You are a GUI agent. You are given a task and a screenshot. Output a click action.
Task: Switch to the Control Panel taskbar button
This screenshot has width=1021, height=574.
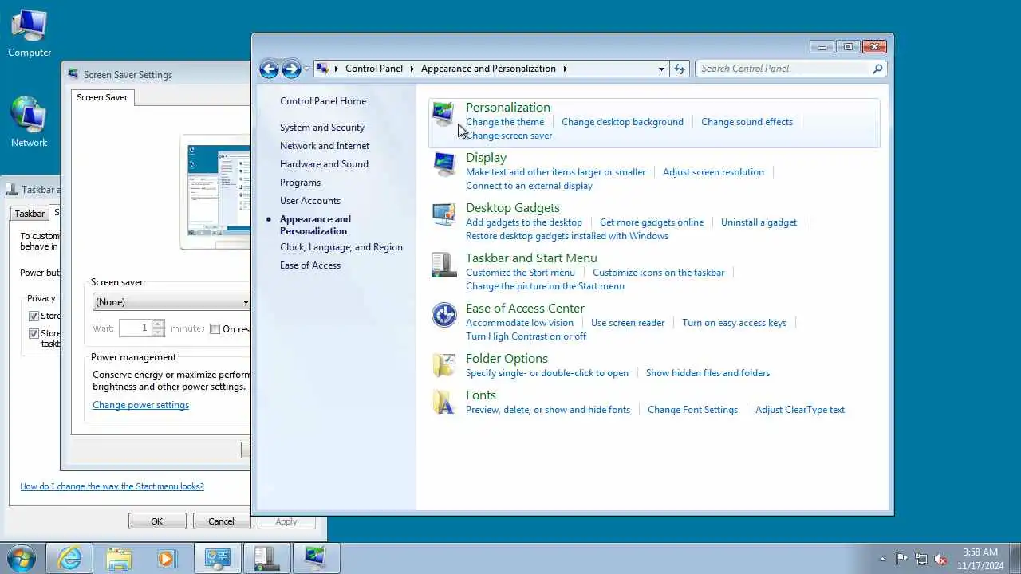pos(218,558)
